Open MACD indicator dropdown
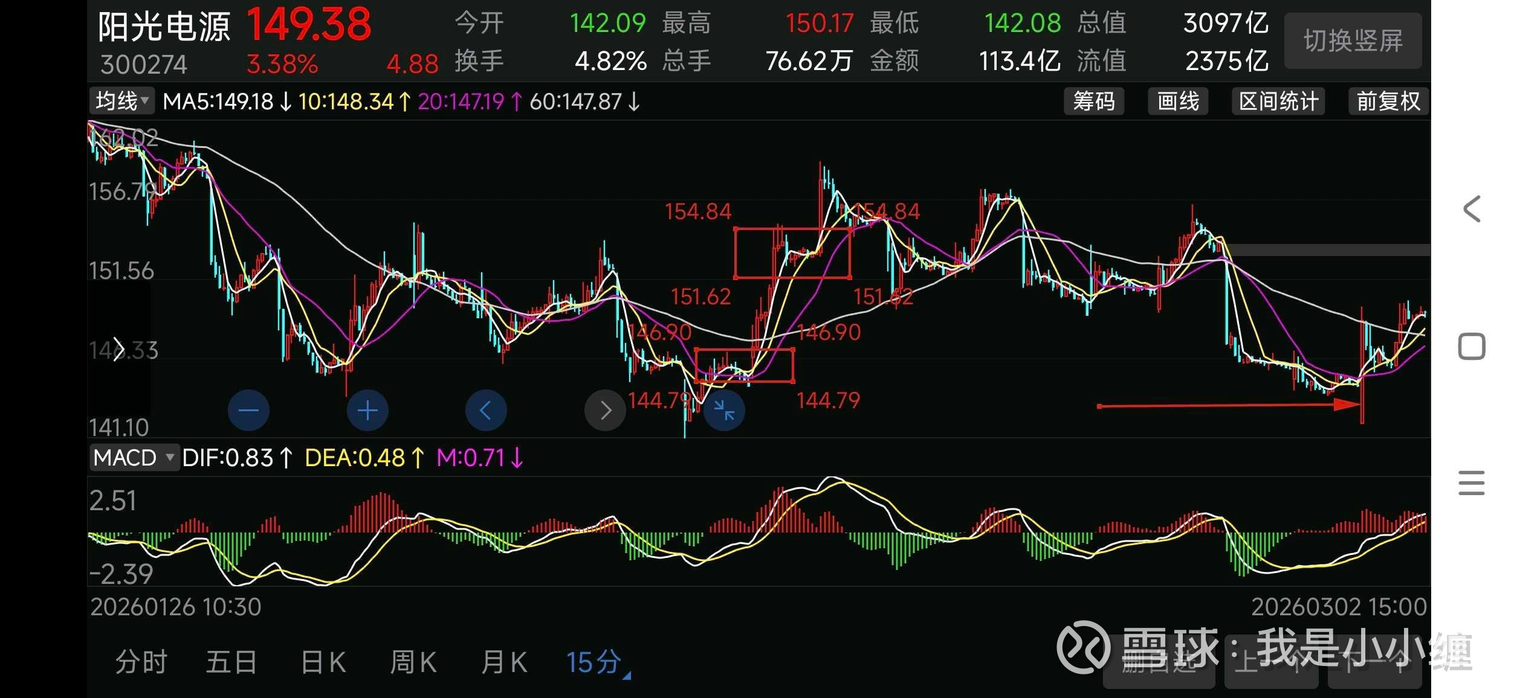This screenshot has width=1517, height=698. click(x=134, y=458)
